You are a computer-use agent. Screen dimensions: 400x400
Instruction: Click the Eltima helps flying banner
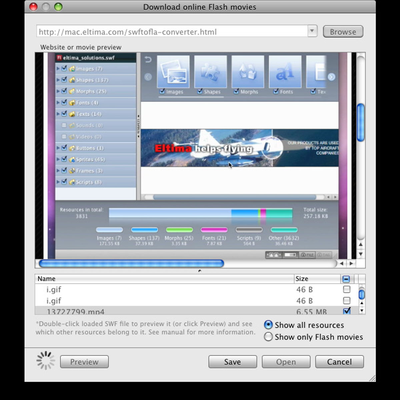tap(240, 148)
